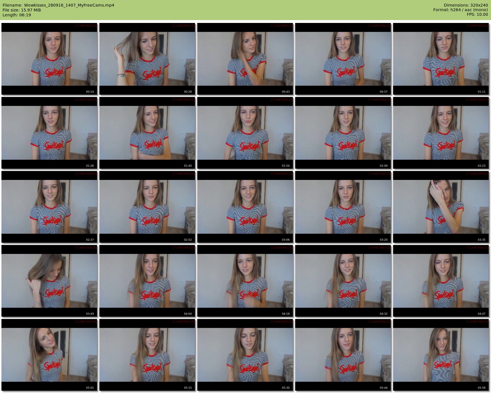Viewport: 491px width, 393px height.
Task: Select the thumbnail timestamped 05:30
Action: coord(245,355)
